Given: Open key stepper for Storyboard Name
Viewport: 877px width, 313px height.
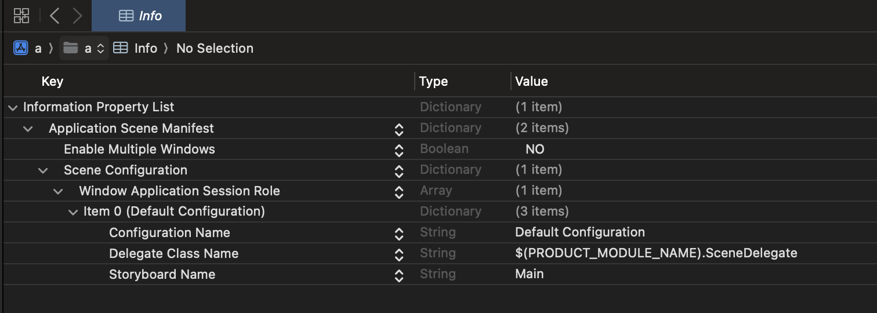Looking at the screenshot, I should click(399, 275).
